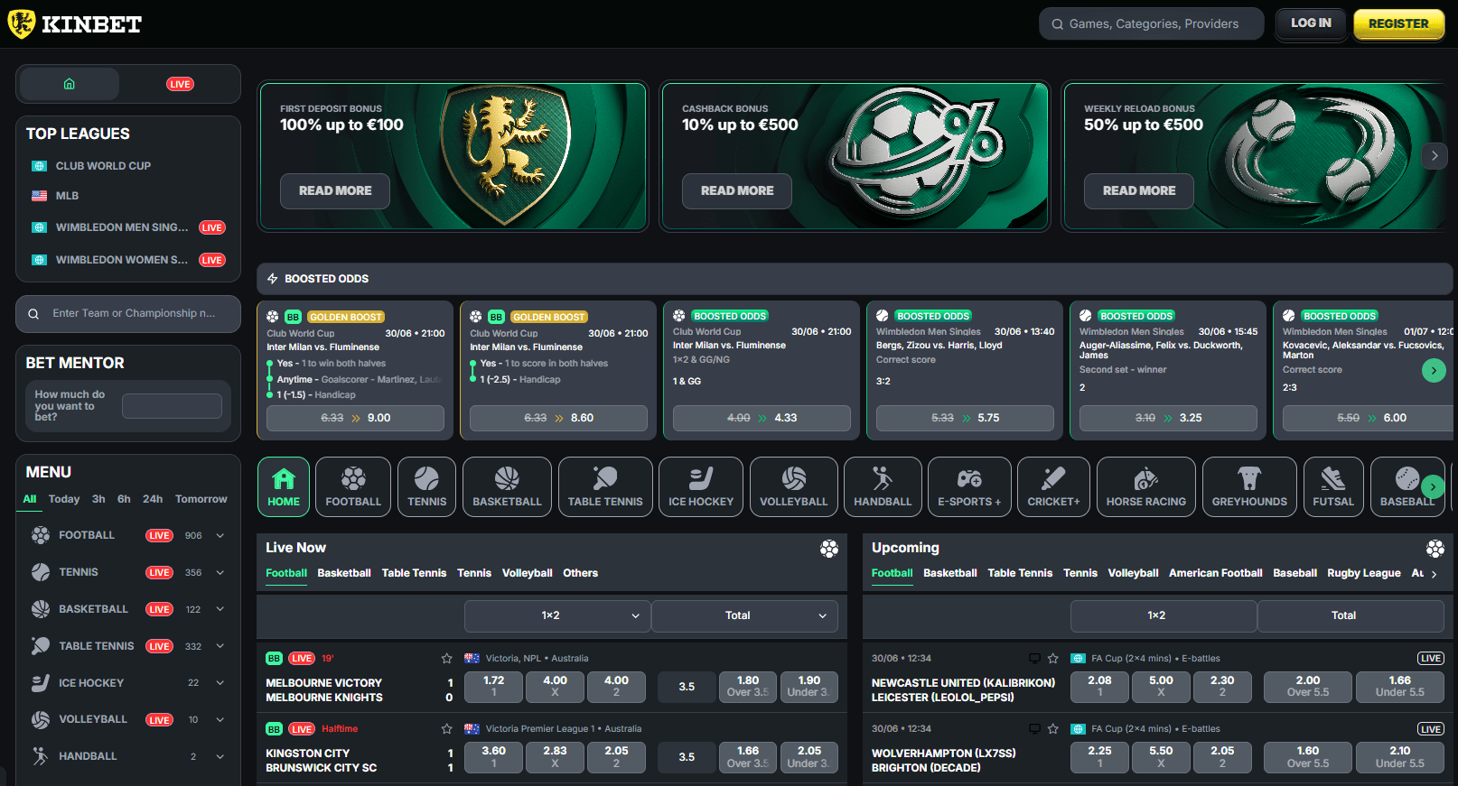
Task: Click the football icon in Live Now header
Action: [829, 548]
